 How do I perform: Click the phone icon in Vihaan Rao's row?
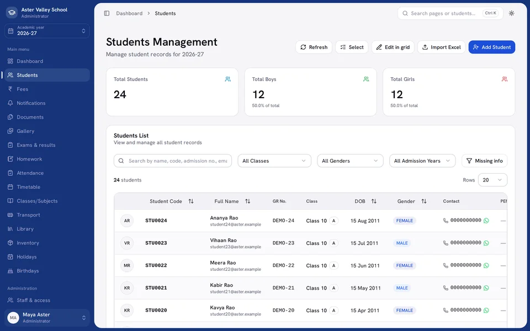tap(446, 243)
